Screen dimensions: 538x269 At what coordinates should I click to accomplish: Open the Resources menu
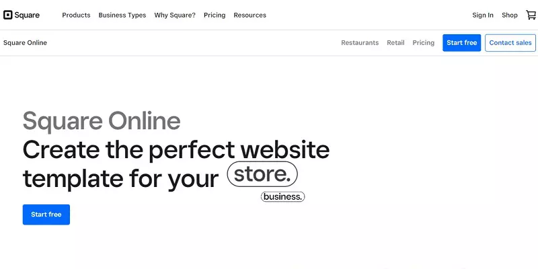pyautogui.click(x=249, y=15)
